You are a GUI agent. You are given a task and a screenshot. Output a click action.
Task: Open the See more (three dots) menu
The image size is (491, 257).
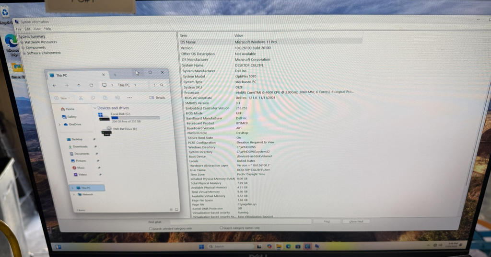(x=129, y=98)
